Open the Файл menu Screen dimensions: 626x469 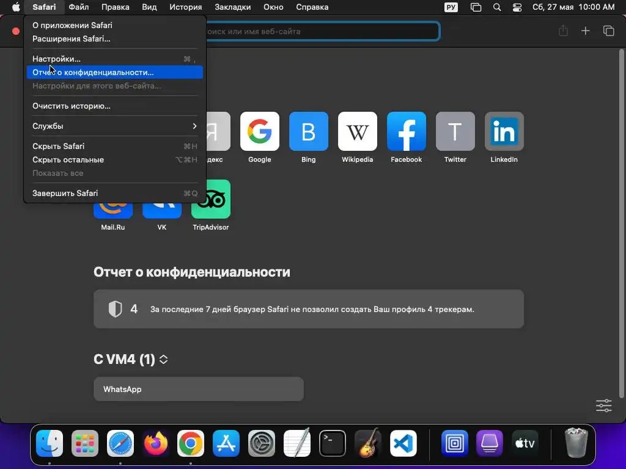click(x=79, y=7)
